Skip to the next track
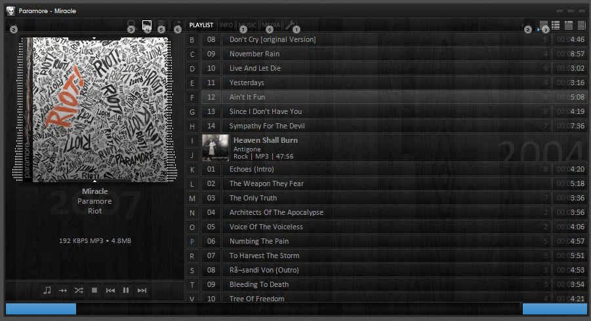This screenshot has height=321, width=591. pos(142,290)
